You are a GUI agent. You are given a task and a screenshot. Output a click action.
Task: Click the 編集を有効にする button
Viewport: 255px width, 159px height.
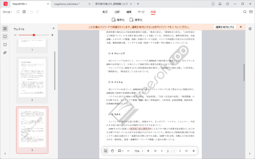click(225, 27)
